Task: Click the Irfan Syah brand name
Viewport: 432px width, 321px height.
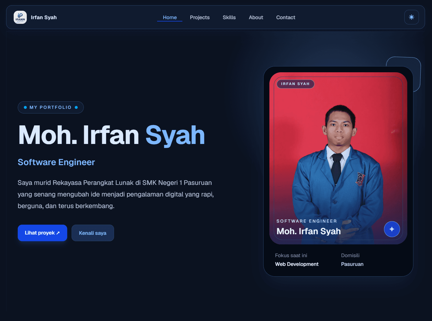Action: pyautogui.click(x=44, y=17)
